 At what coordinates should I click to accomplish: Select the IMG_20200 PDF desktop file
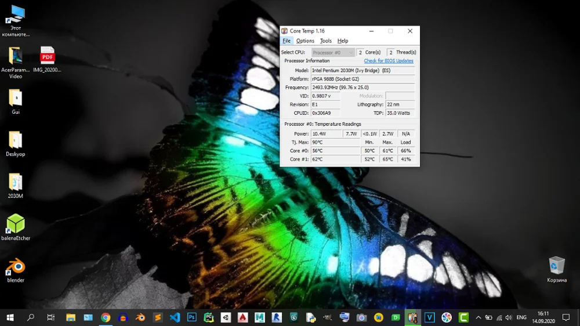(x=47, y=59)
